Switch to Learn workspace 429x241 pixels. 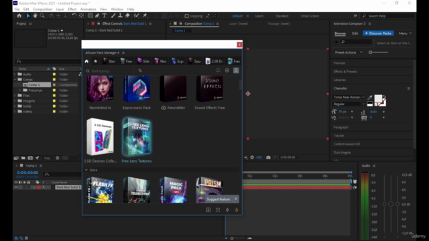(x=259, y=16)
